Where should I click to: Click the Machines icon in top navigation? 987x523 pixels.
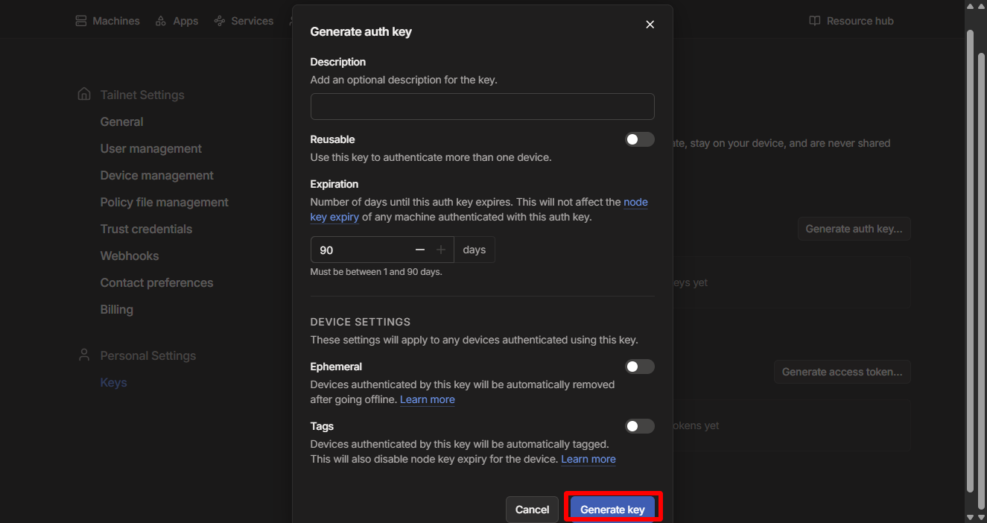point(80,21)
